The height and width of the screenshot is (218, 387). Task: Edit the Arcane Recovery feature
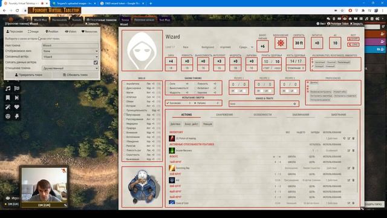(349, 150)
